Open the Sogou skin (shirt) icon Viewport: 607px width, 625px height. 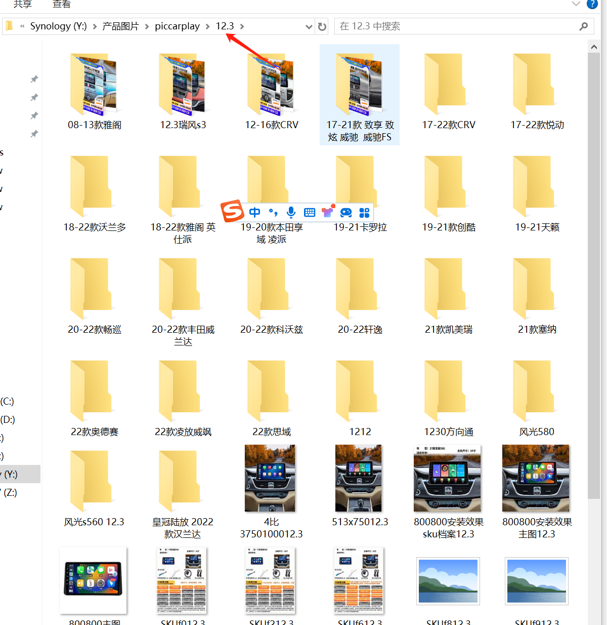[328, 212]
